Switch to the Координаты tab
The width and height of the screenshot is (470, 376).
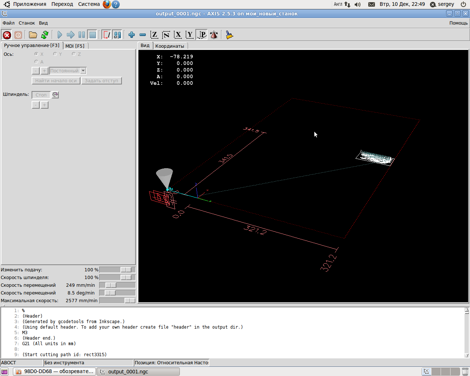(x=170, y=46)
